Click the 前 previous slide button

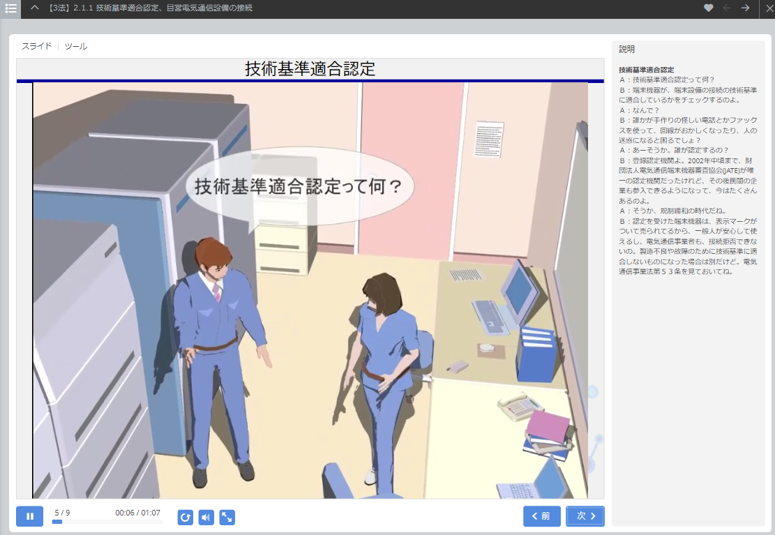(x=541, y=516)
